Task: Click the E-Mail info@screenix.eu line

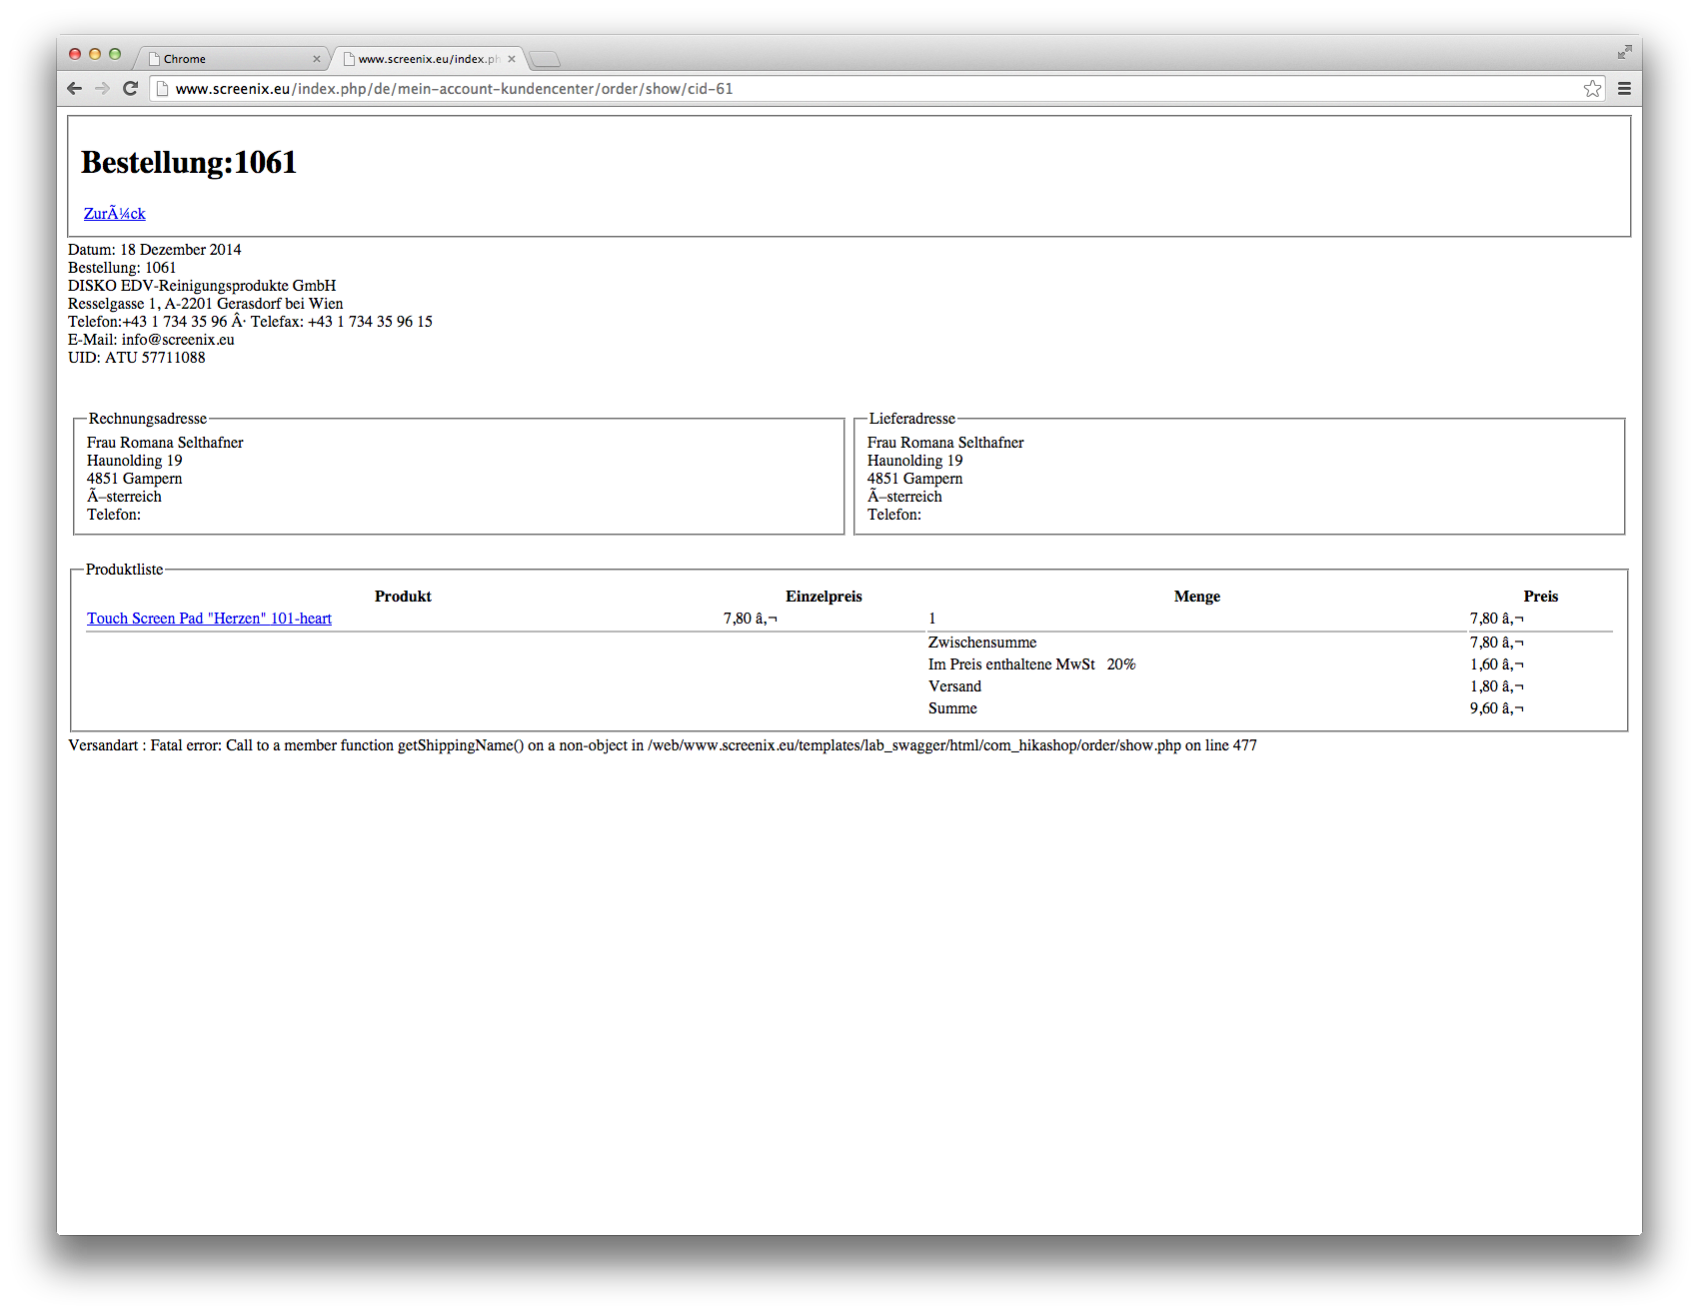Action: point(151,340)
